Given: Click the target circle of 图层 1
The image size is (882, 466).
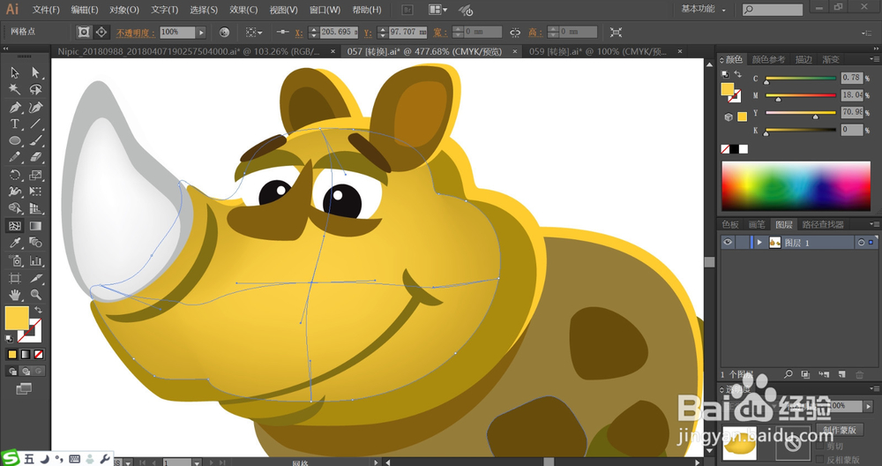Looking at the screenshot, I should click(861, 243).
